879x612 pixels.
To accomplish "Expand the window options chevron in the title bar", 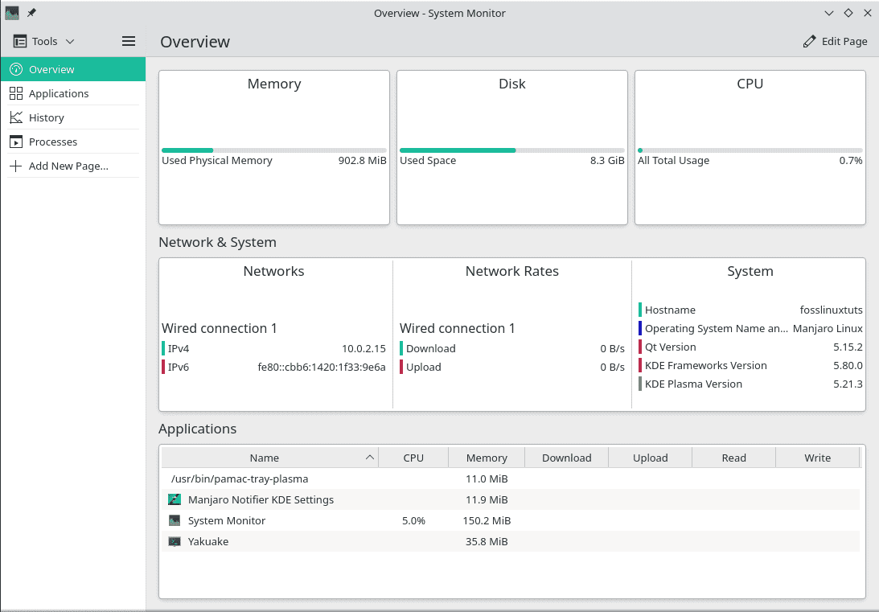I will tap(829, 13).
